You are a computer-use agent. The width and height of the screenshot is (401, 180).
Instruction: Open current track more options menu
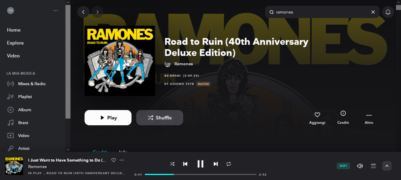(x=122, y=160)
